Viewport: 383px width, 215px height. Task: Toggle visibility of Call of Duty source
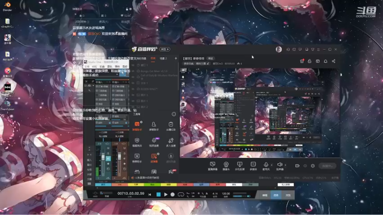coord(133,77)
